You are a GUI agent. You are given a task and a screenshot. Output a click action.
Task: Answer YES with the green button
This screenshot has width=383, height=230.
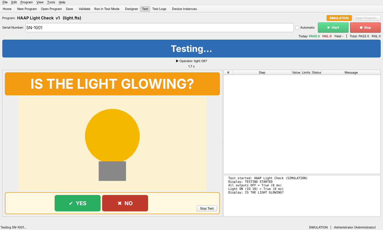click(78, 203)
